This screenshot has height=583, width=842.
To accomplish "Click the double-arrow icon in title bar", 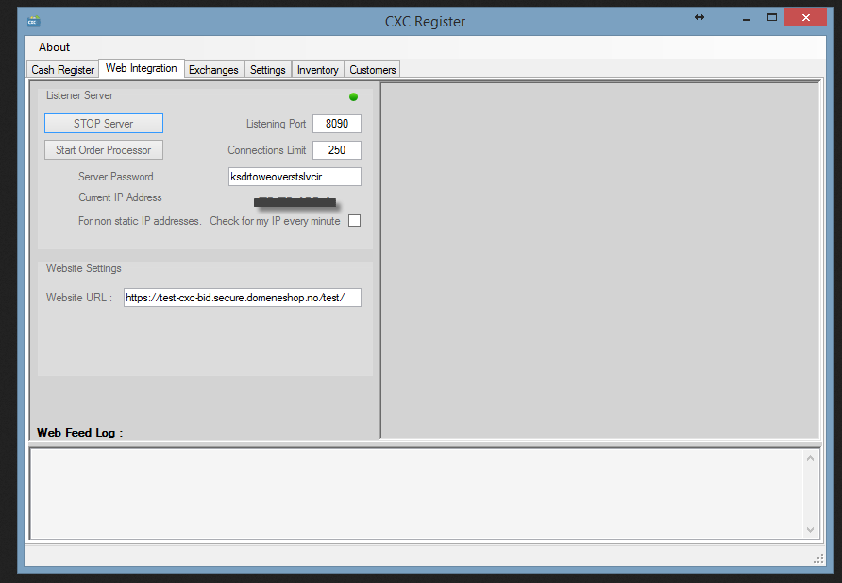I will 699,17.
